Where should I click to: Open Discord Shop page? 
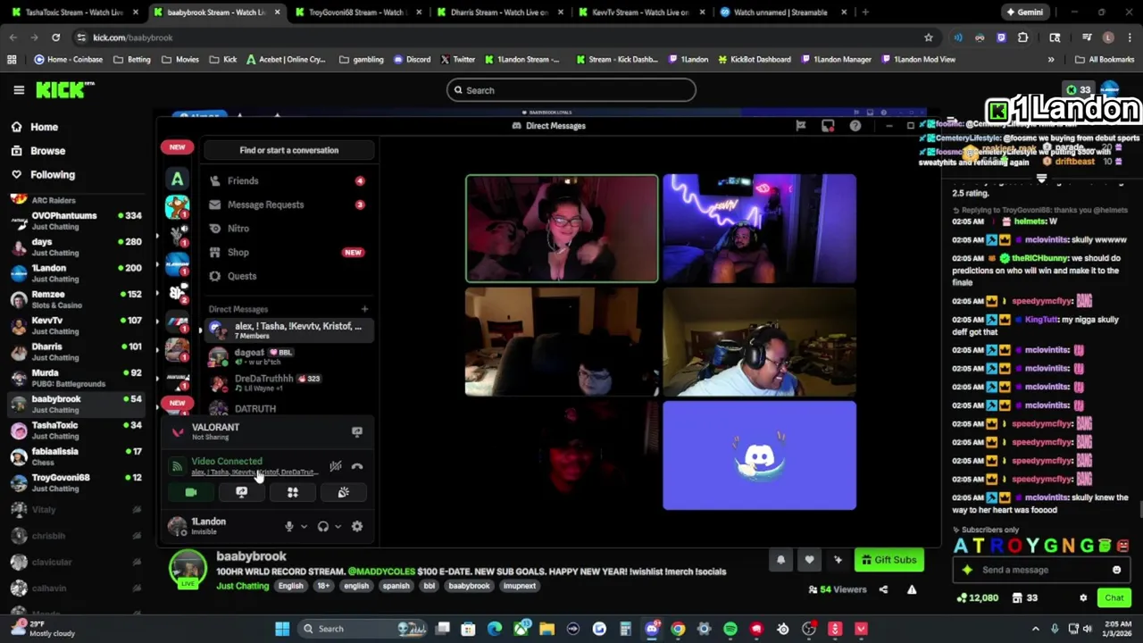pos(288,253)
